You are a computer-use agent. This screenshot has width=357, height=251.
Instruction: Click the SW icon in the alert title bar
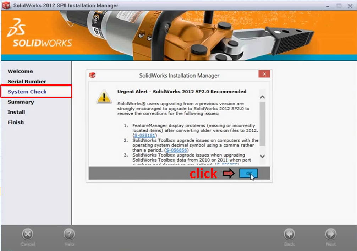tap(92, 75)
